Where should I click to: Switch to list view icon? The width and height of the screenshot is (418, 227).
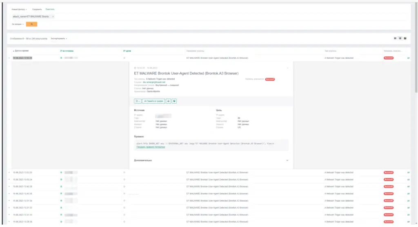click(x=400, y=38)
